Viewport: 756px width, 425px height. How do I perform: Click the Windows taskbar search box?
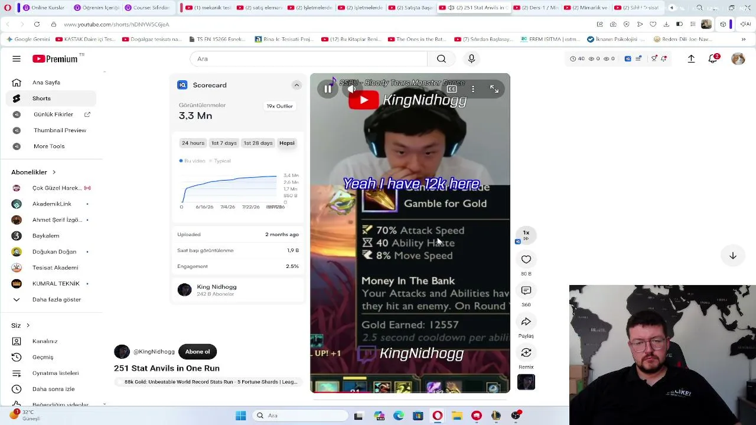click(300, 416)
